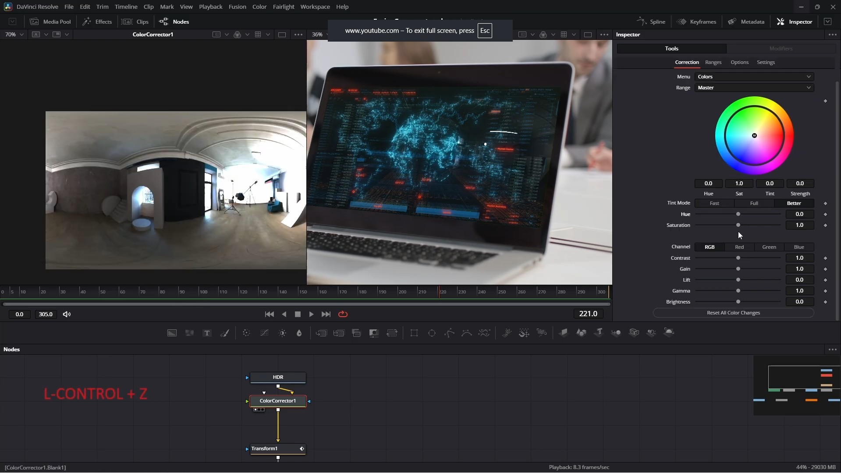Toggle the Clips panel
The width and height of the screenshot is (841, 473).
click(x=135, y=21)
